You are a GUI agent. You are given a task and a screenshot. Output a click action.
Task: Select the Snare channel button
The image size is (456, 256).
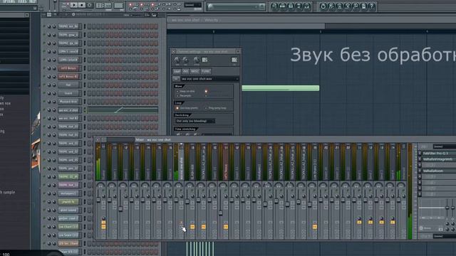[68, 93]
